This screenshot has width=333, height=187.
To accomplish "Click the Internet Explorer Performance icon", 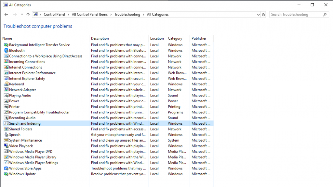I will (6, 73).
